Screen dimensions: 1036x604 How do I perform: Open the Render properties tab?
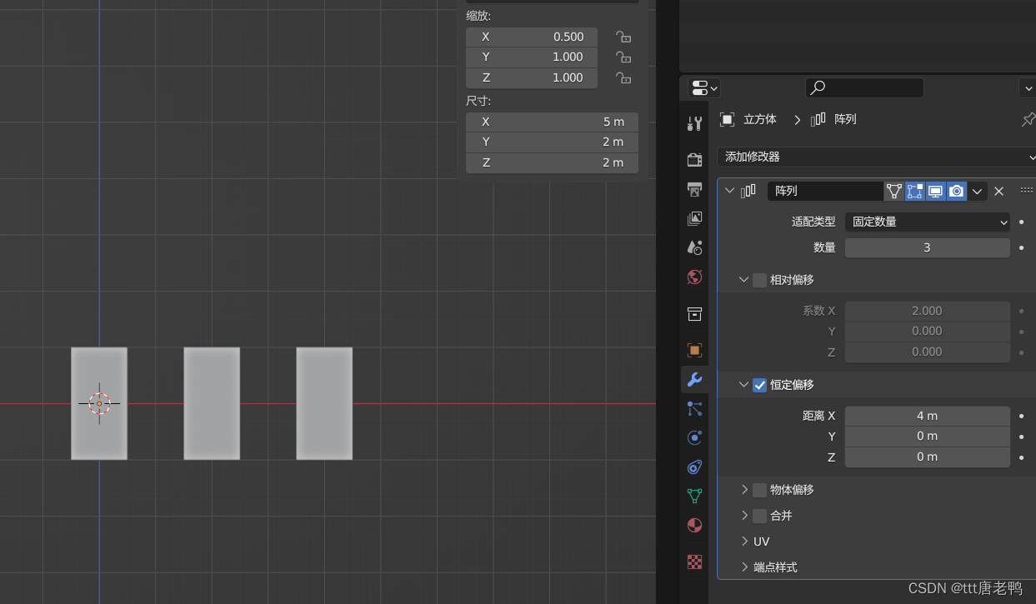coord(694,159)
